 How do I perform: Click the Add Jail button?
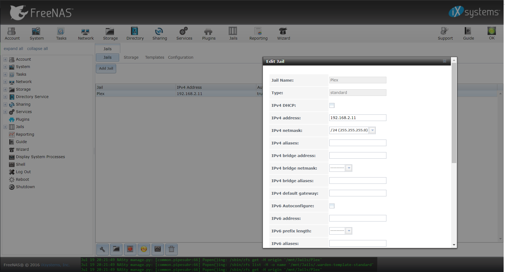pos(106,69)
